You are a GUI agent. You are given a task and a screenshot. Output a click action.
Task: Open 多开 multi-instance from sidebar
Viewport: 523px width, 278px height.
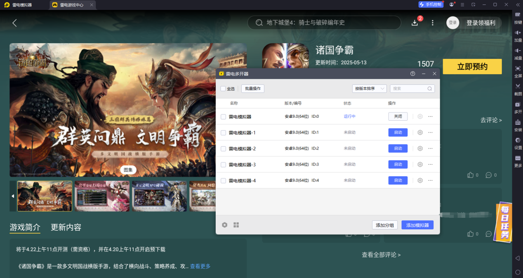(x=518, y=107)
